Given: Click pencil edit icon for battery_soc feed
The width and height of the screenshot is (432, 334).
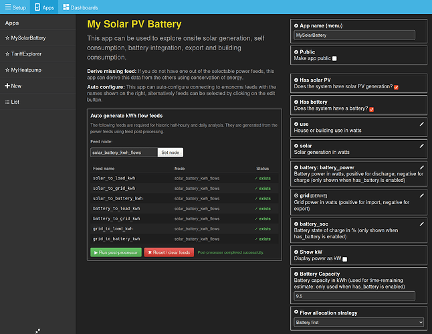Looking at the screenshot, I should pos(421,224).
